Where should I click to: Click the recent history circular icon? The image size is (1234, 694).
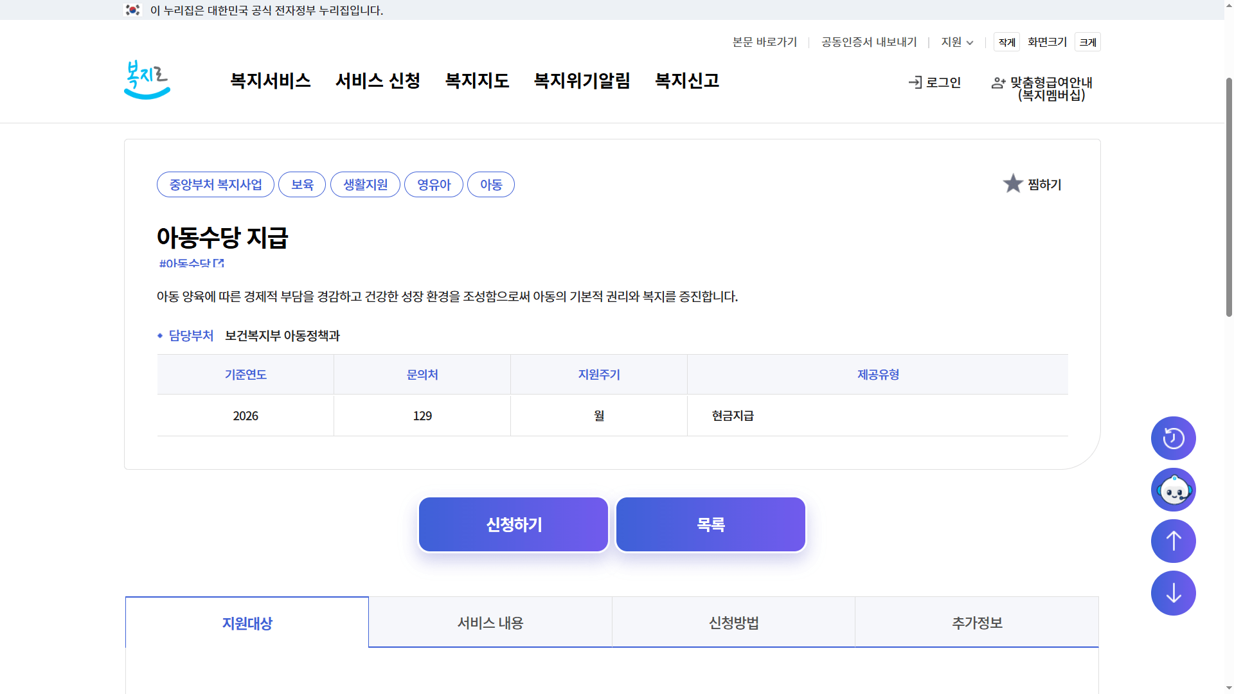pyautogui.click(x=1173, y=438)
